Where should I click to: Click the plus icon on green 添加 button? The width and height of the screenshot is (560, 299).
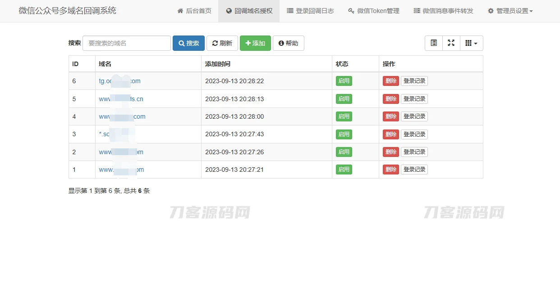point(248,43)
